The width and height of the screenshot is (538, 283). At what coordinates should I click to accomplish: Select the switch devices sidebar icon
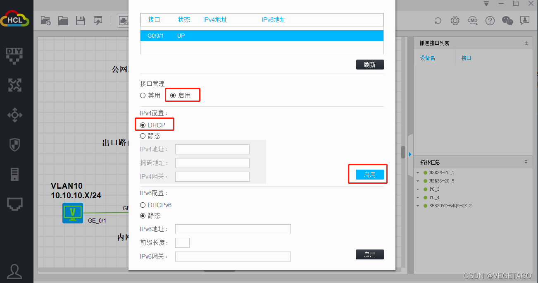tap(15, 115)
